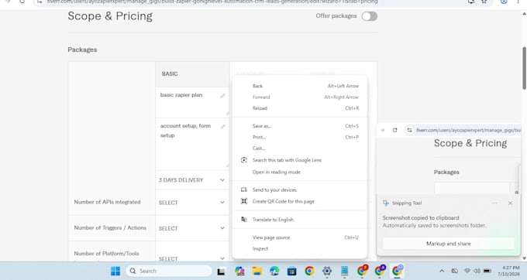Toggle the Offer packages switch
Viewport: 527px width, 280px height.
pyautogui.click(x=370, y=16)
